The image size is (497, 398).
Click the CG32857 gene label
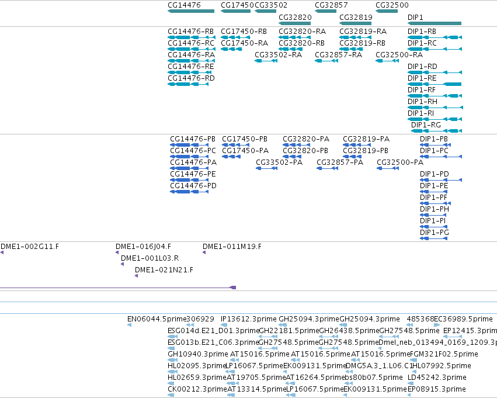[x=331, y=5]
